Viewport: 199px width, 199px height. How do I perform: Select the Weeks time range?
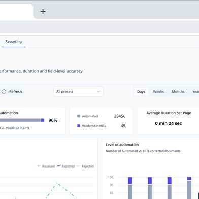tap(158, 92)
